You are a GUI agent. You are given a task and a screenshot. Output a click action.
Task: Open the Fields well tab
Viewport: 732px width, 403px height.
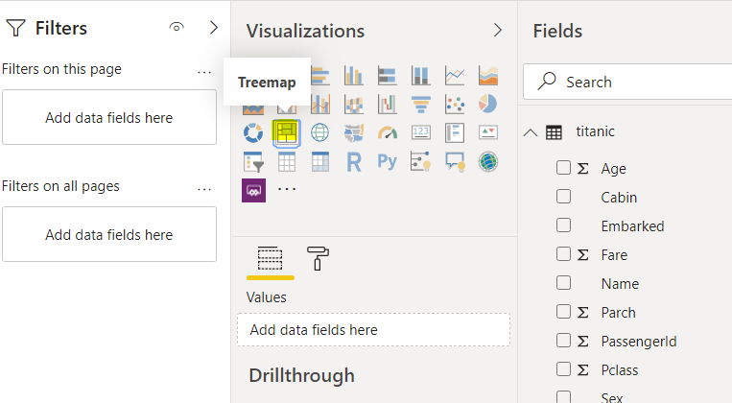[x=270, y=257]
